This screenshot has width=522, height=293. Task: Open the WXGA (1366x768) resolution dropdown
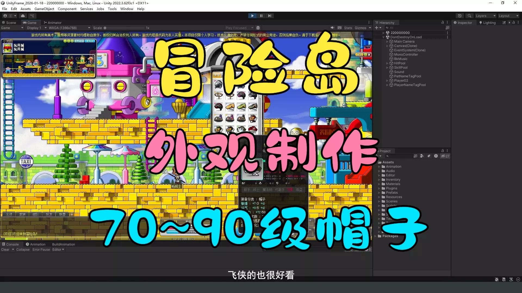69,28
